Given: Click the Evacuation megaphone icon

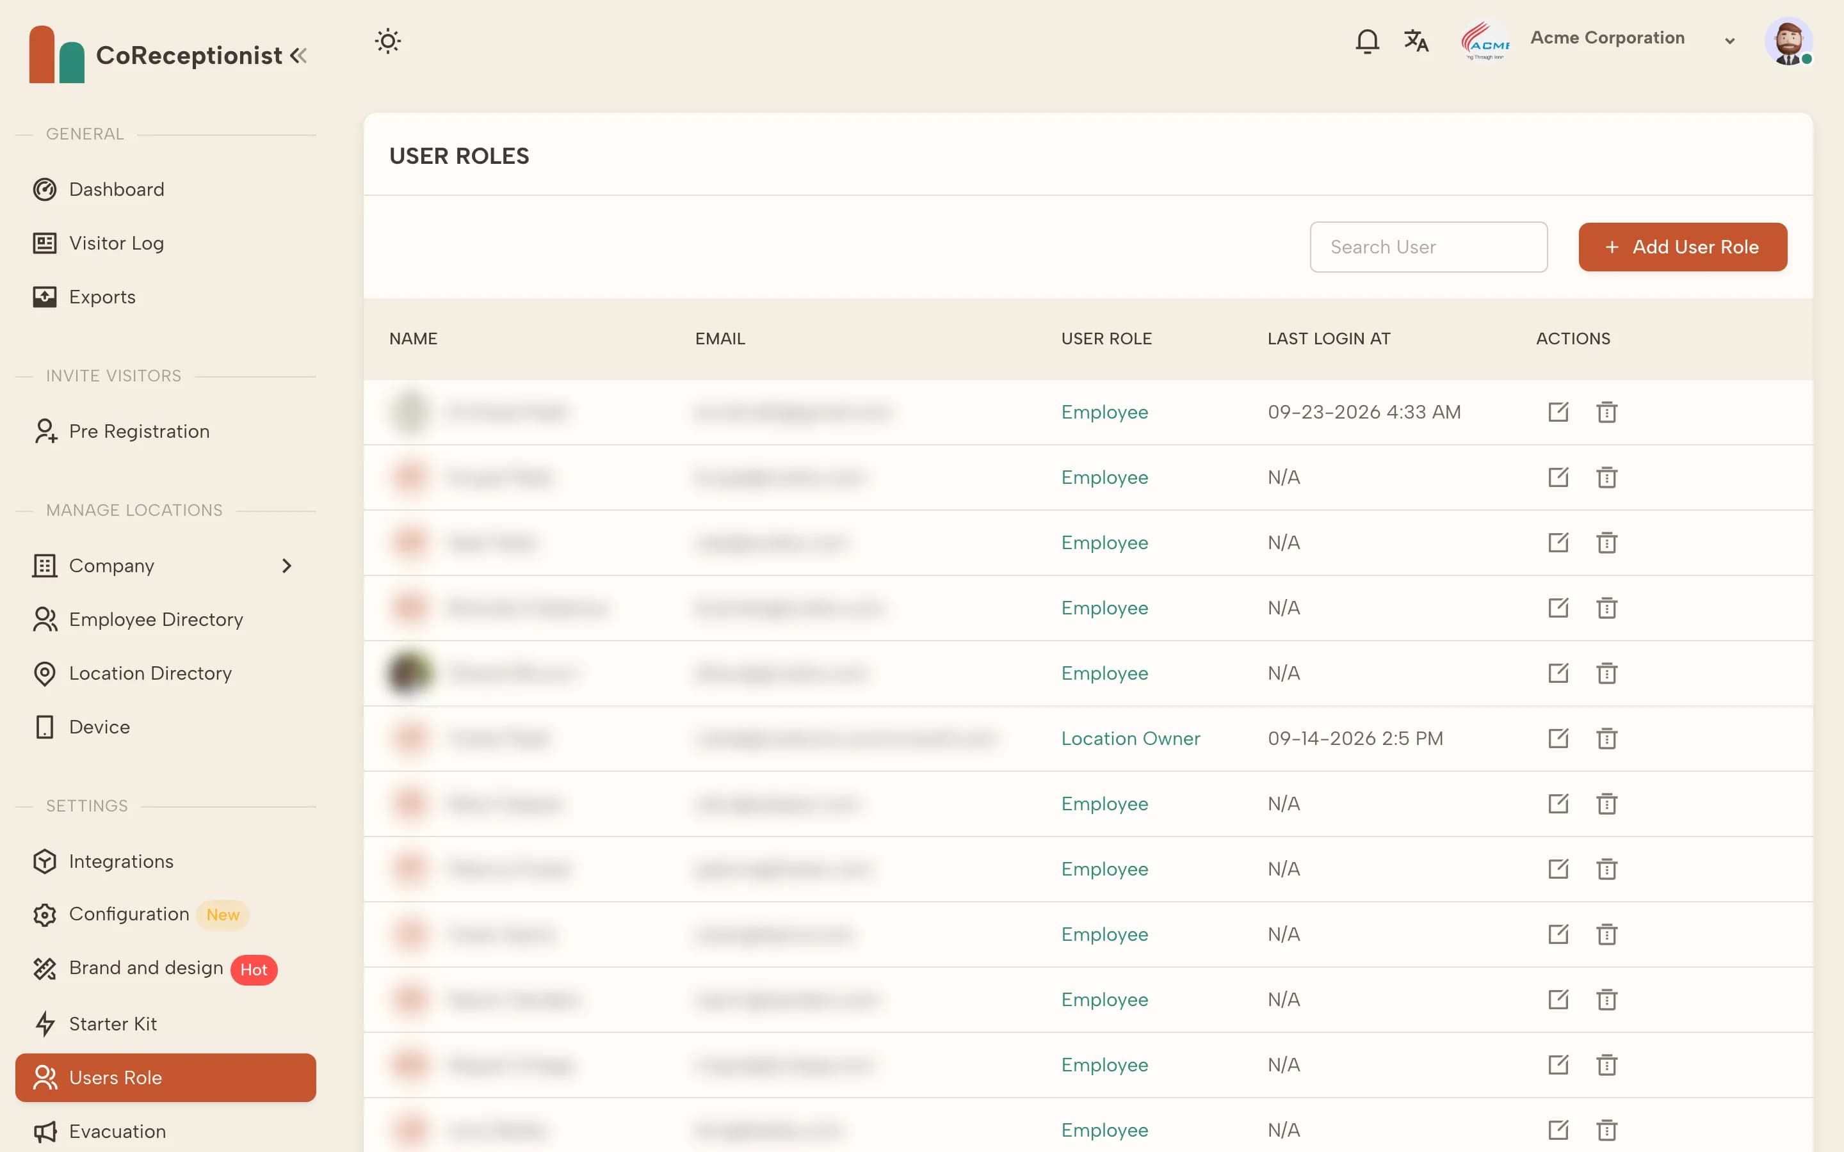Looking at the screenshot, I should click(x=44, y=1132).
